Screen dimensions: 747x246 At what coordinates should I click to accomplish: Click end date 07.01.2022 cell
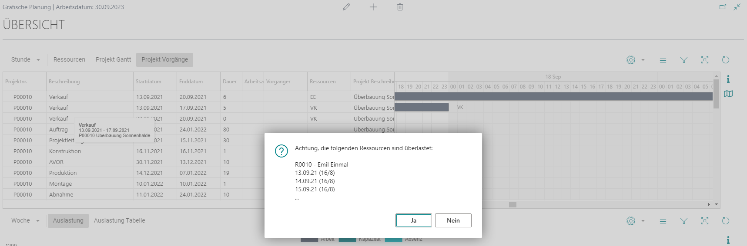(193, 173)
